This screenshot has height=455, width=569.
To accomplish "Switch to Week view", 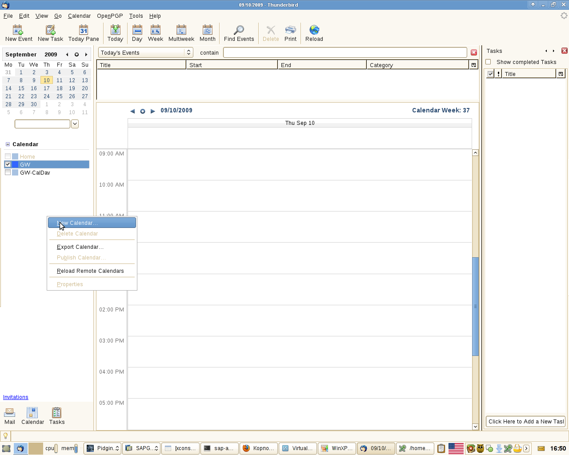I will pos(156,33).
